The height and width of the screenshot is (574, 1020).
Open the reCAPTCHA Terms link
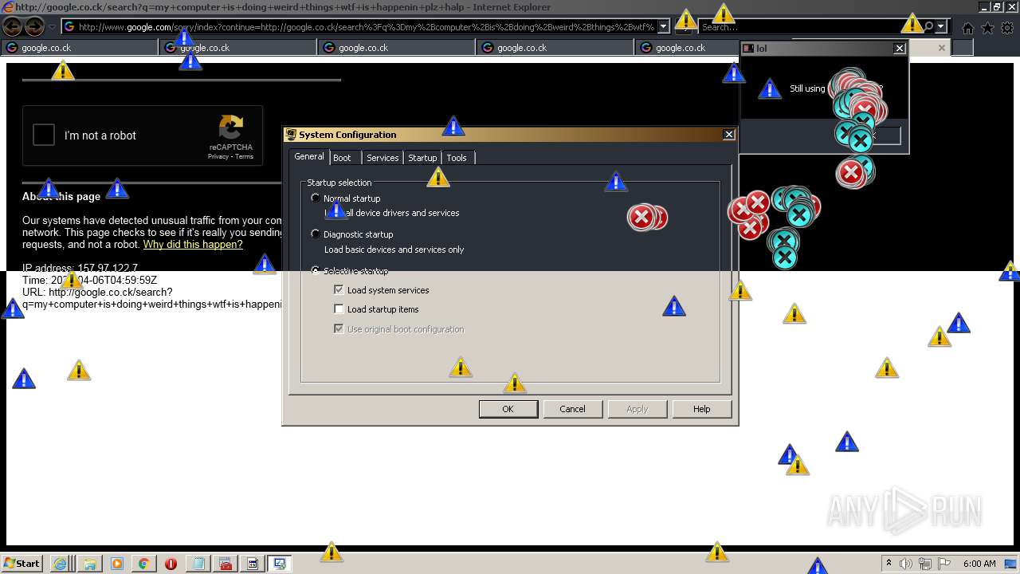pyautogui.click(x=245, y=156)
